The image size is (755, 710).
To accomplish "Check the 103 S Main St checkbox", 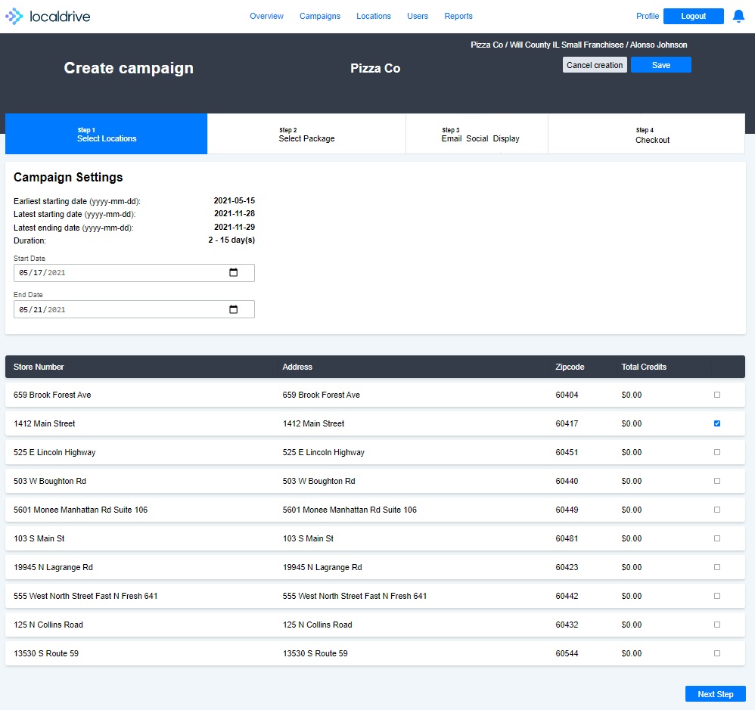I will click(717, 538).
